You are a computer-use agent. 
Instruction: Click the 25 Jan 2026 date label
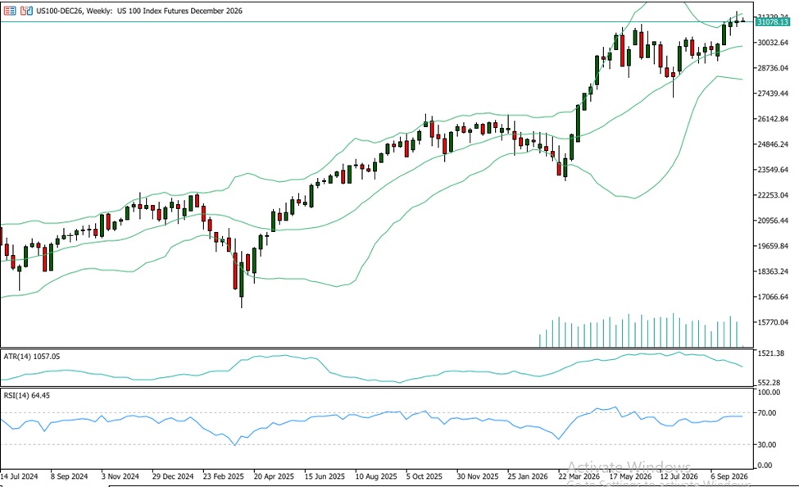click(528, 476)
